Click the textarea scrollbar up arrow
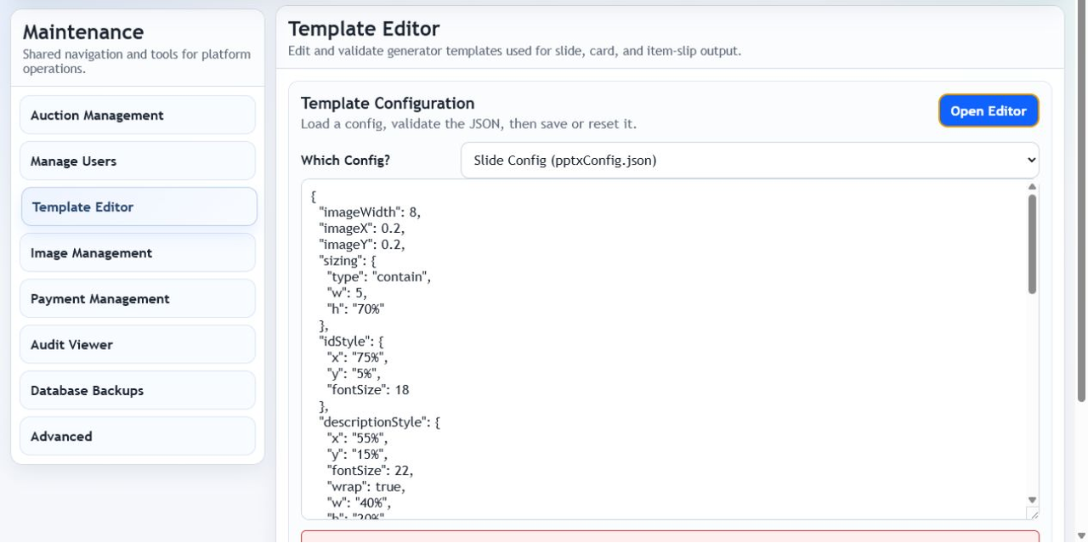The height and width of the screenshot is (543, 1088). pos(1032,187)
